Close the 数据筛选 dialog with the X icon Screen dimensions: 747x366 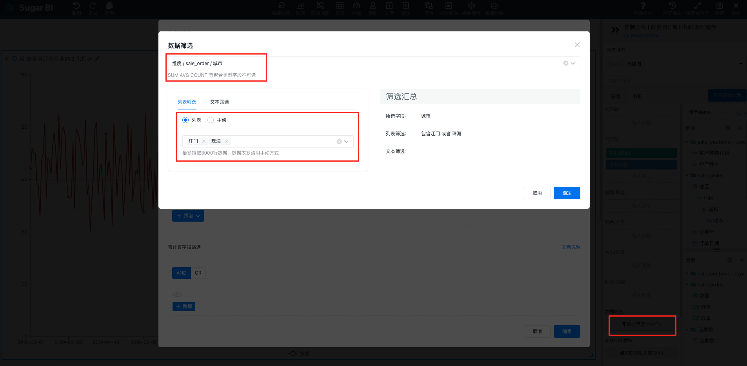pyautogui.click(x=577, y=45)
